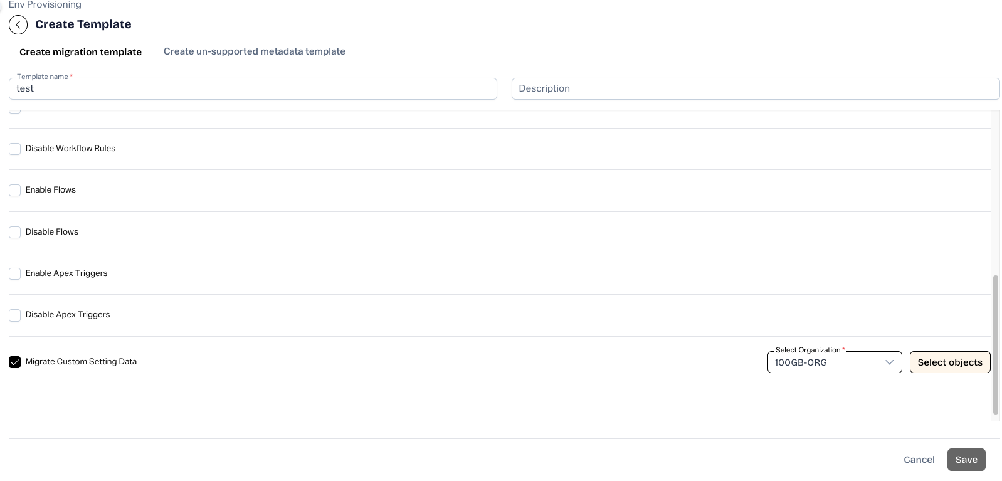The image size is (1002, 481).
Task: Enable the Disable Workflow Rules checkbox
Action: (x=15, y=149)
